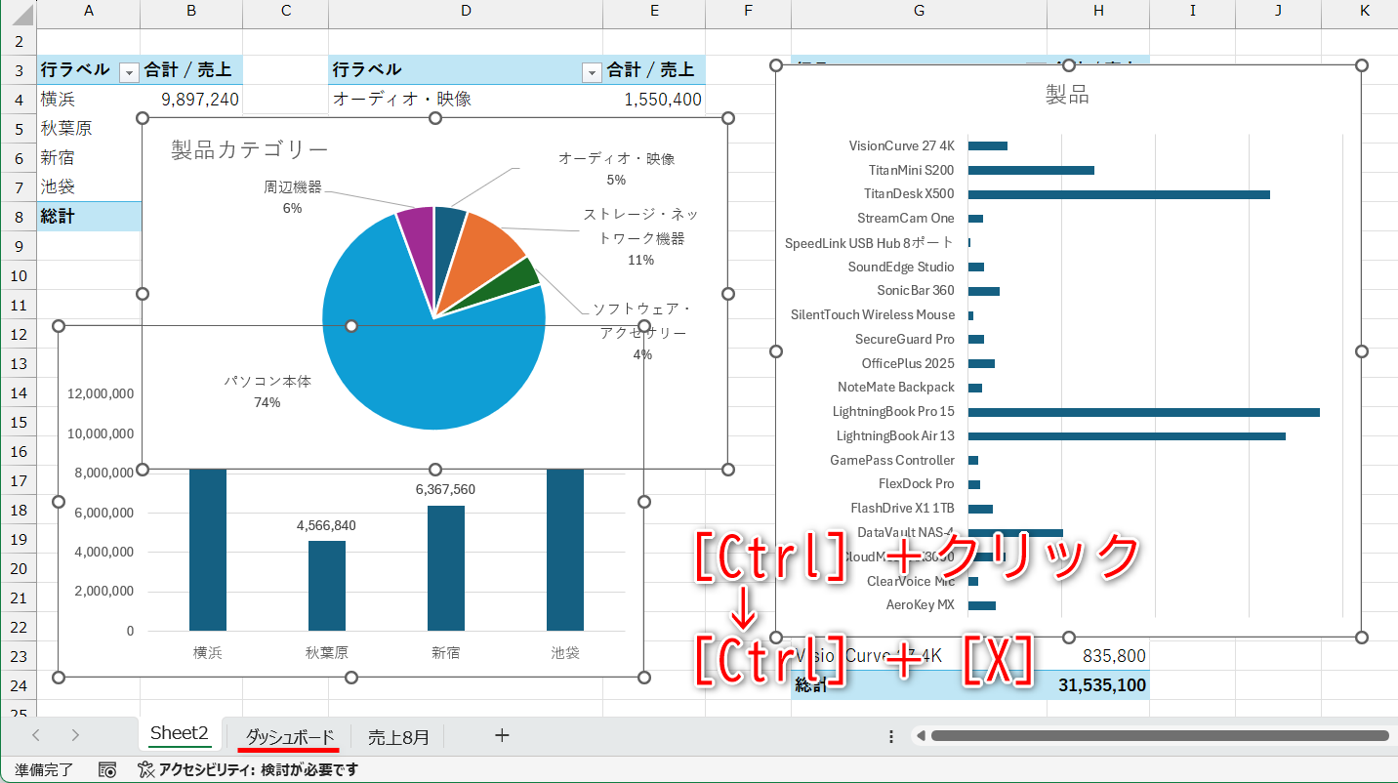Switch to the 売上8月 sheet tab

coord(396,737)
